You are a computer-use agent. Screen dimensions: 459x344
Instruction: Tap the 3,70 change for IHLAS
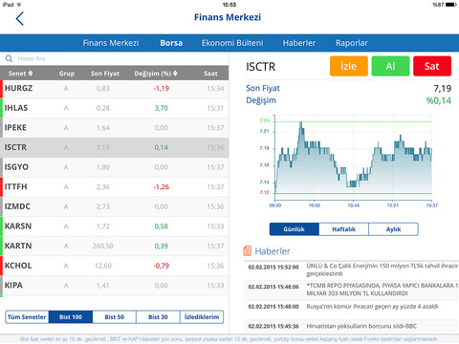tap(162, 108)
